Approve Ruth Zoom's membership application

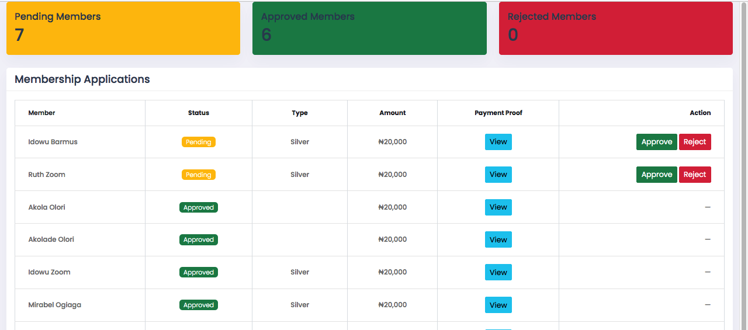pos(656,175)
